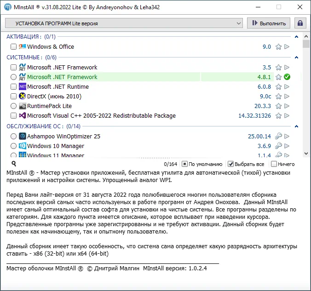Click the lock icon button
Screen dimensions: 311x291
(x=300, y=23)
